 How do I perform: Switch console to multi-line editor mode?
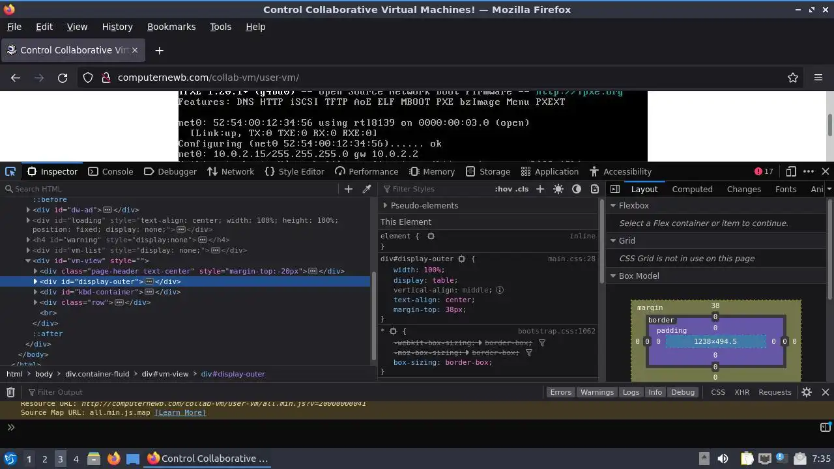825,427
